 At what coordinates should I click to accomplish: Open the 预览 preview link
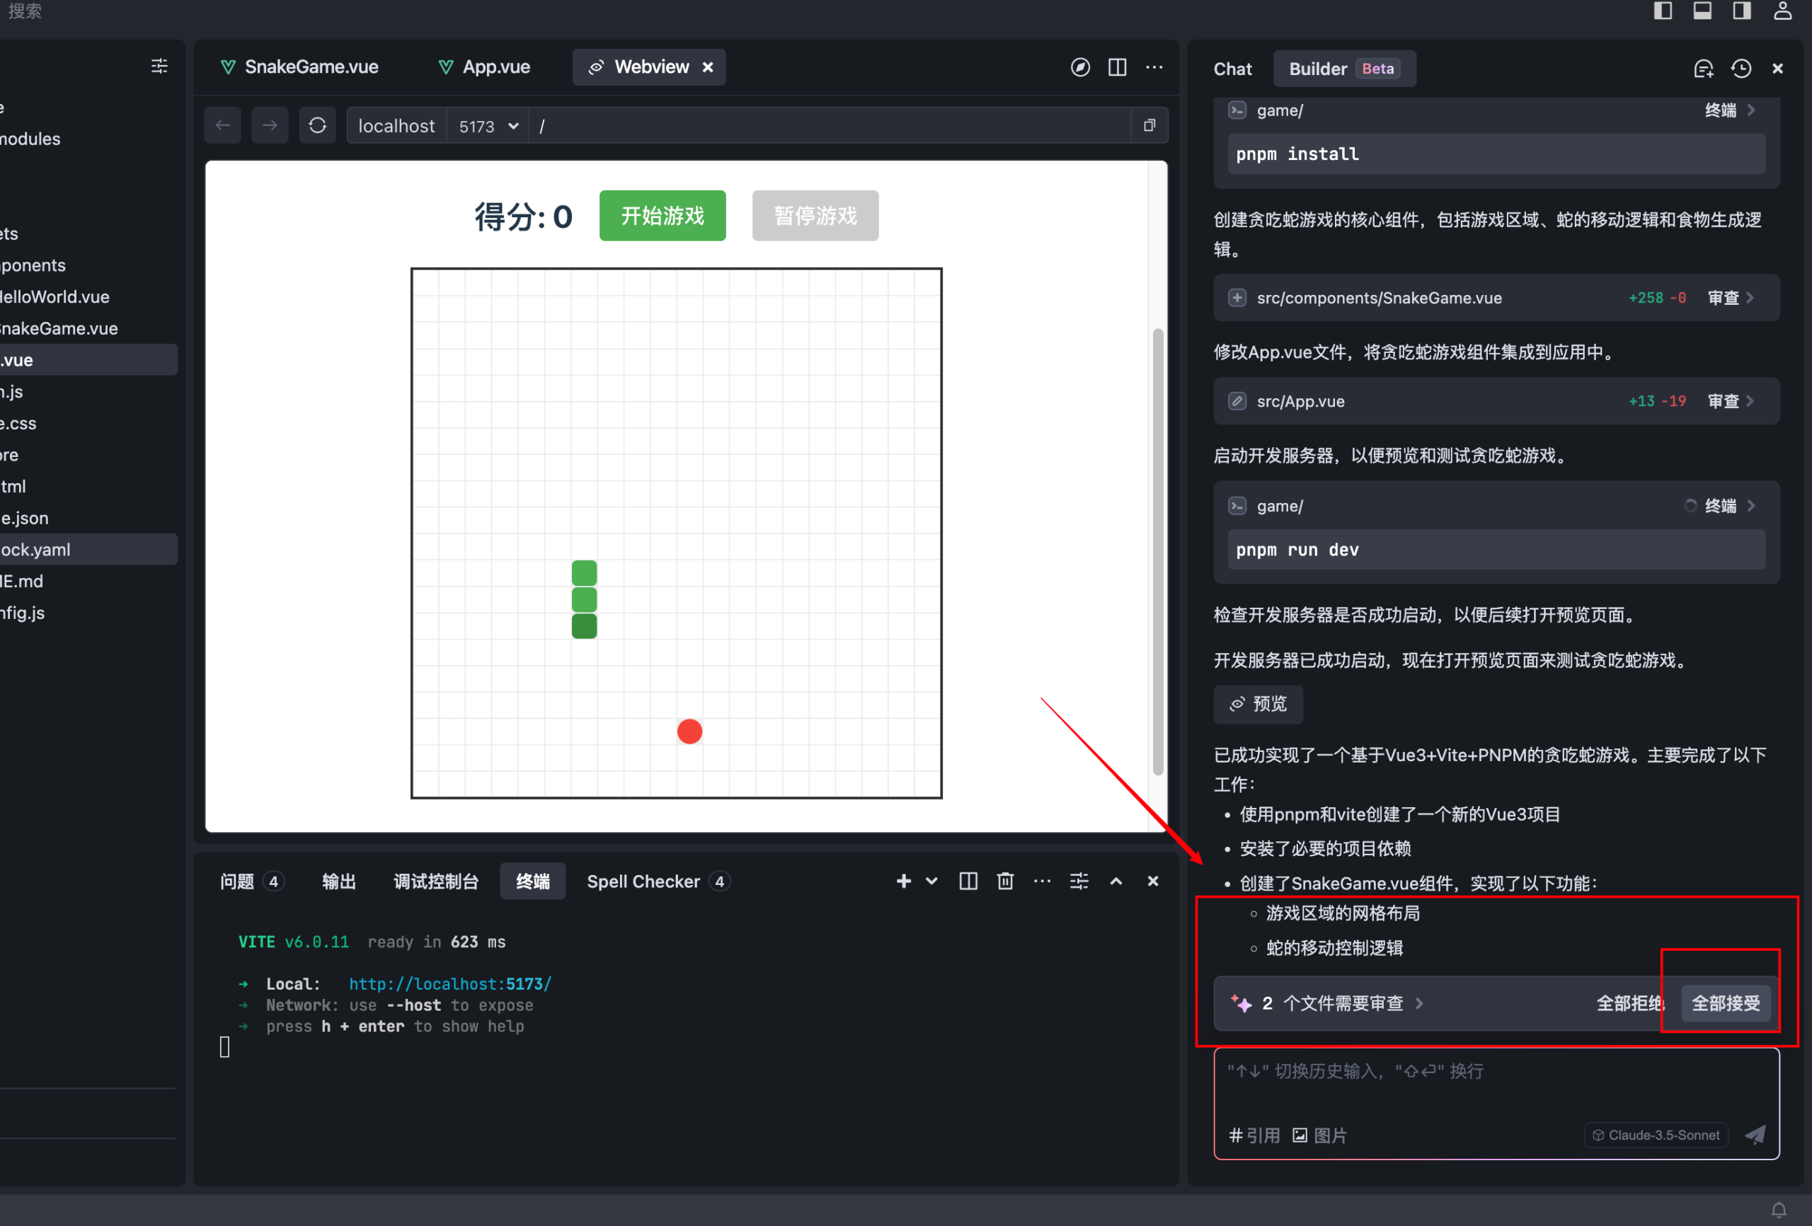coord(1258,704)
